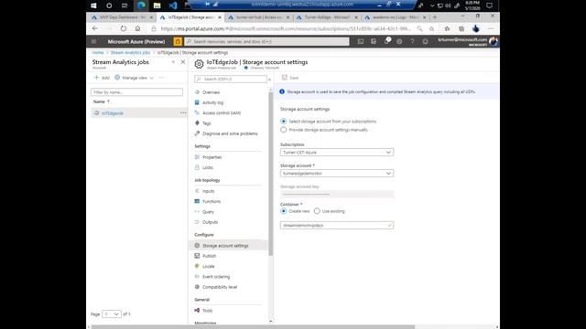Open Activity log in sidebar
This screenshot has width=586, height=329.
pos(212,102)
